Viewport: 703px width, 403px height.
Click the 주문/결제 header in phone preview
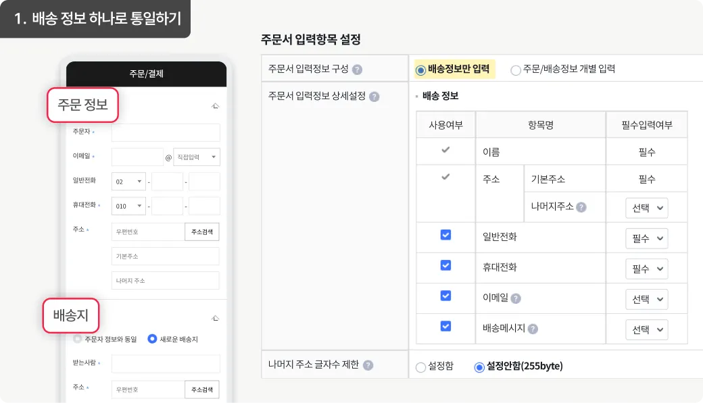pyautogui.click(x=146, y=74)
